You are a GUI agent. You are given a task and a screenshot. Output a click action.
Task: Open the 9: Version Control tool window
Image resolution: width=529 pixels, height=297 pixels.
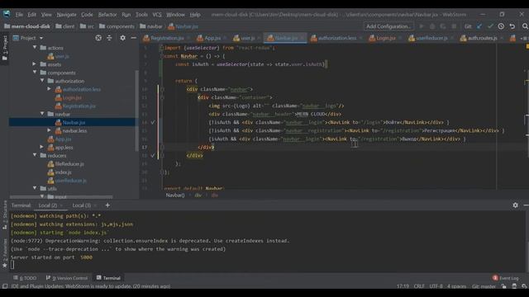point(67,278)
